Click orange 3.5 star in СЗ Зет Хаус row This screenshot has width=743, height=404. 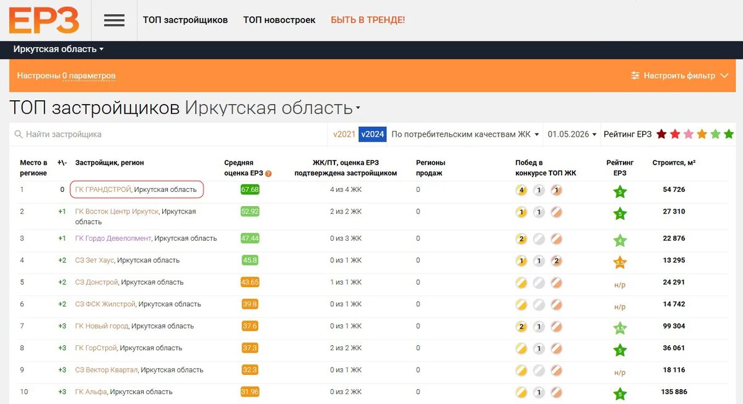(620, 262)
